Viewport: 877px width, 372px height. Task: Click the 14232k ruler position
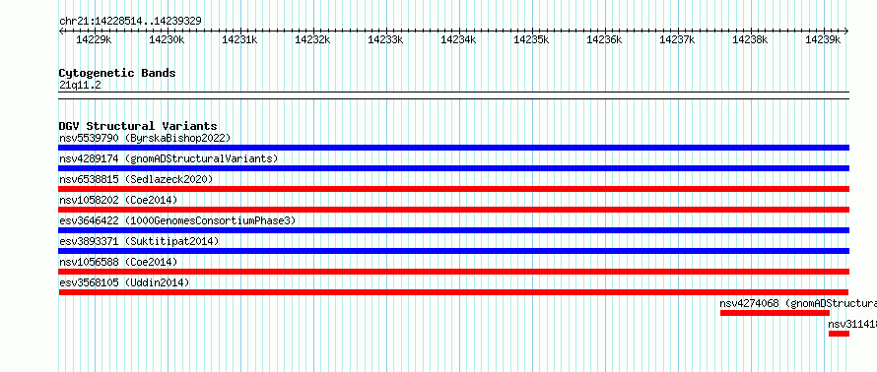pyautogui.click(x=312, y=39)
